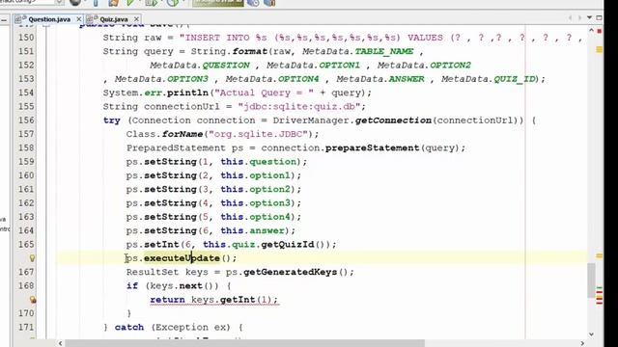This screenshot has height=347, width=618.
Task: Switch to the Quiz.java tab
Action: point(114,19)
